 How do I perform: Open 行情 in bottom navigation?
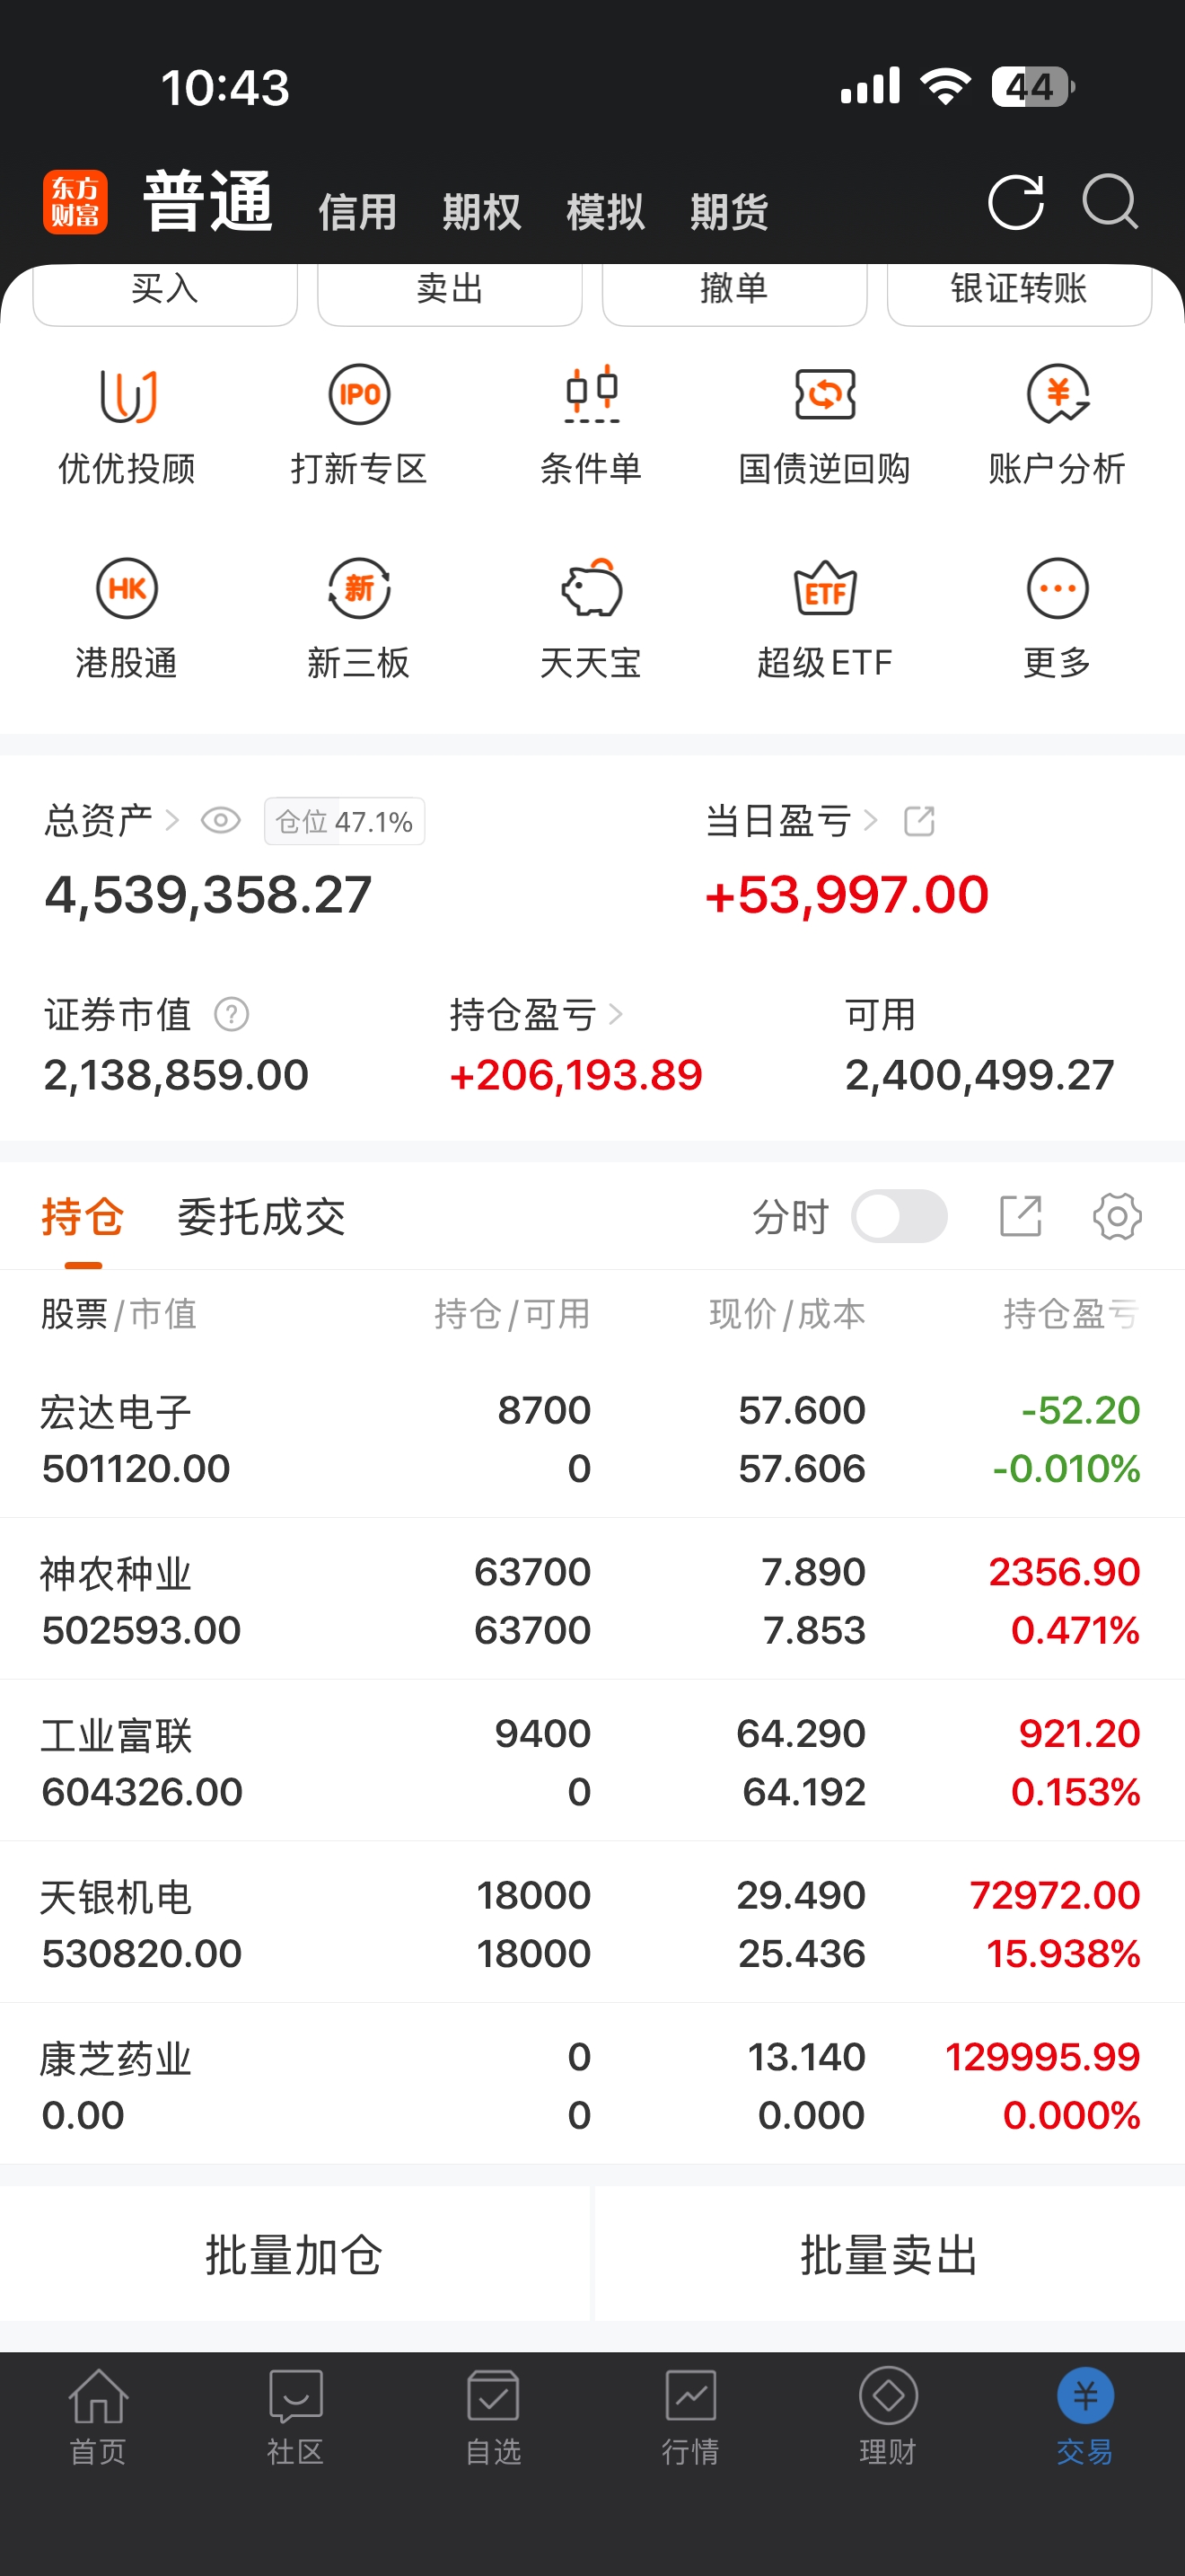pyautogui.click(x=690, y=2416)
